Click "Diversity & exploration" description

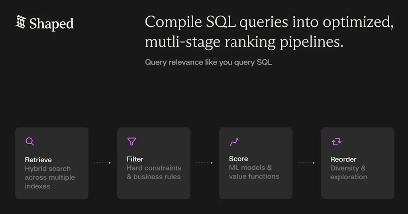tap(348, 173)
